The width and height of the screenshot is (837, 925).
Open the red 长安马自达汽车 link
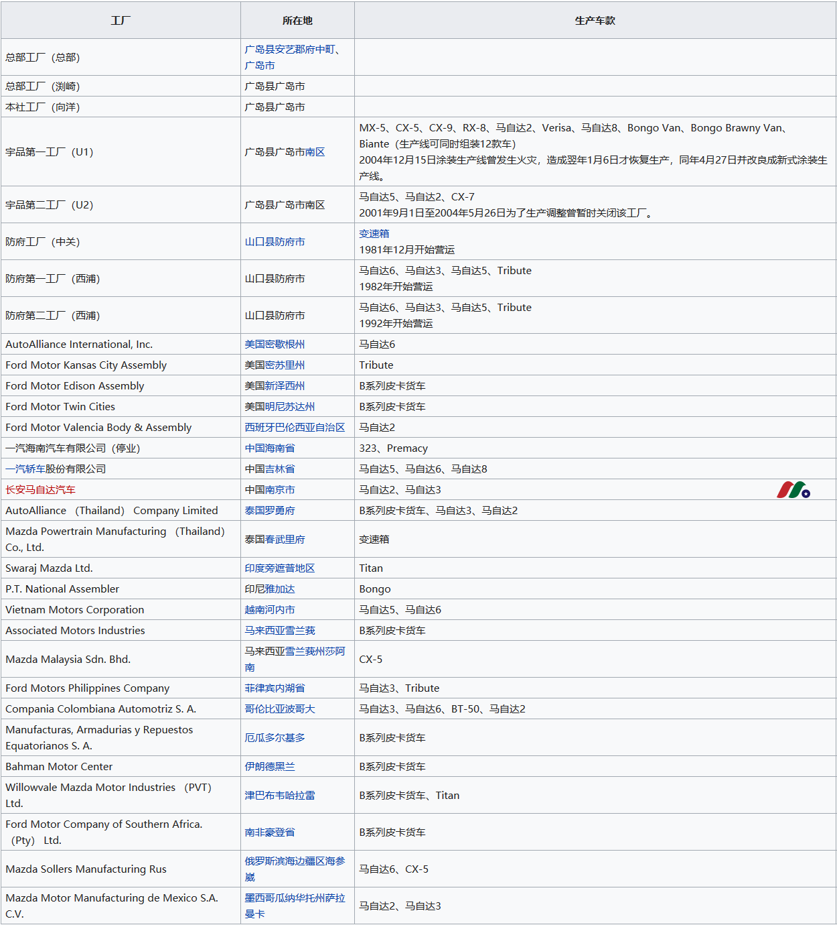point(40,490)
